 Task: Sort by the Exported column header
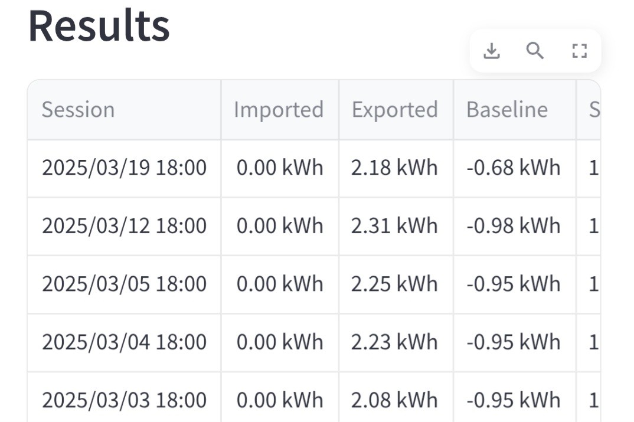pyautogui.click(x=396, y=110)
